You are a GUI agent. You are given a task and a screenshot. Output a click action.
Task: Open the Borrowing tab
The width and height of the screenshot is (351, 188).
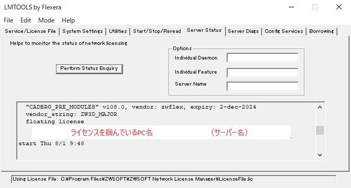322,31
